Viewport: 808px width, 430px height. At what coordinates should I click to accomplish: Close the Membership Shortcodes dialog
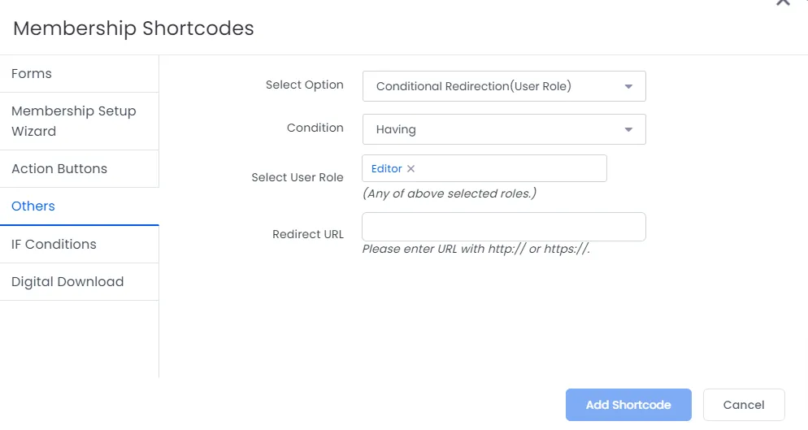coord(783,2)
